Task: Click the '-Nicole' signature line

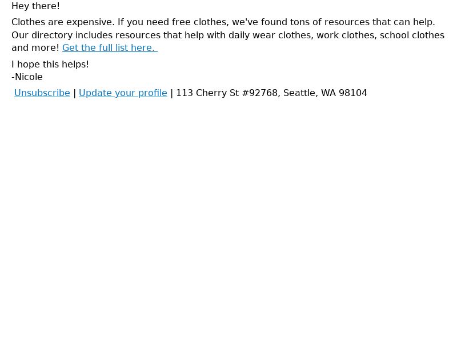Action: point(27,77)
